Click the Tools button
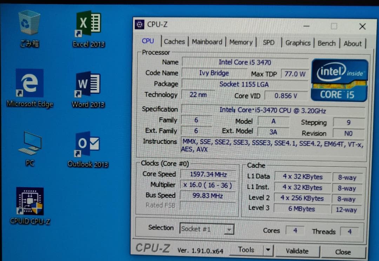 (246, 250)
